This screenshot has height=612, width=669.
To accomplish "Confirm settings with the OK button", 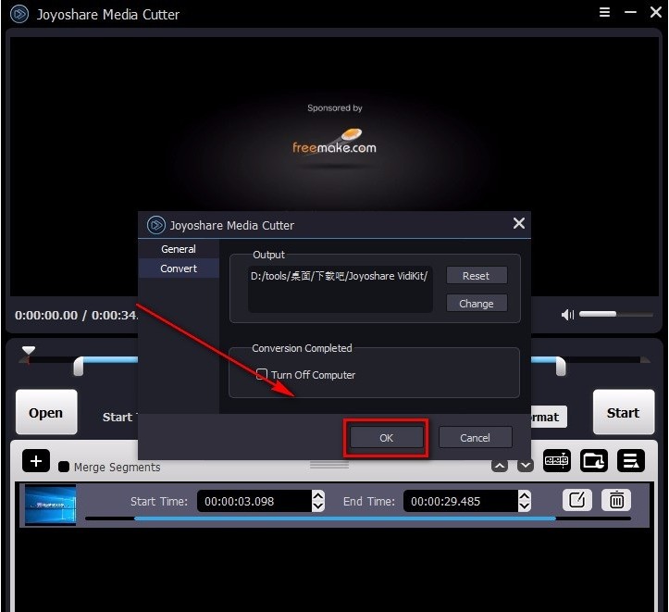I will pyautogui.click(x=386, y=437).
